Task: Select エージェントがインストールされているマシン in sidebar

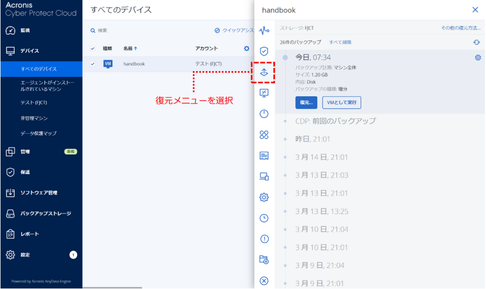Action: (x=48, y=86)
